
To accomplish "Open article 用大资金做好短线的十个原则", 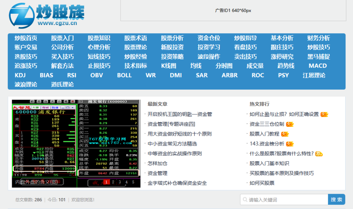I will click(x=179, y=134).
